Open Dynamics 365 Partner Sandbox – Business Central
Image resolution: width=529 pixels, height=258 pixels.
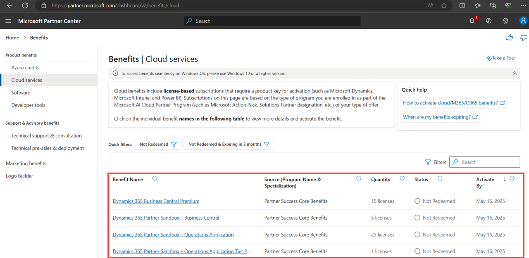tap(166, 218)
